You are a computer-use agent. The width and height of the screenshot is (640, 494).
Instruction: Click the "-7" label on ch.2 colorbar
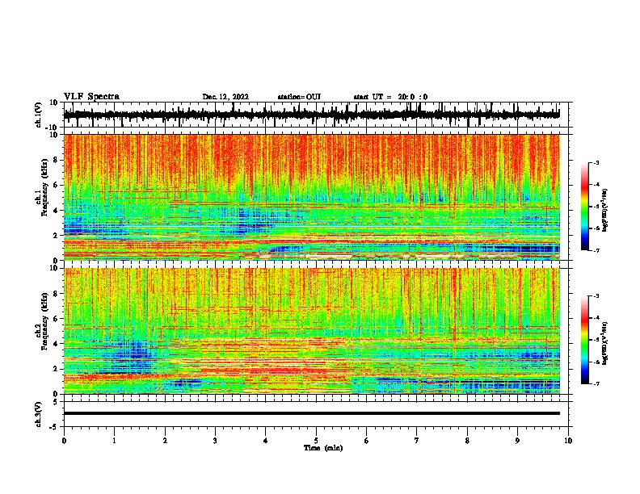[x=596, y=383]
